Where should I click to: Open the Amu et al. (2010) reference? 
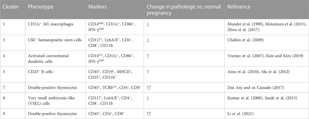pos(241,72)
